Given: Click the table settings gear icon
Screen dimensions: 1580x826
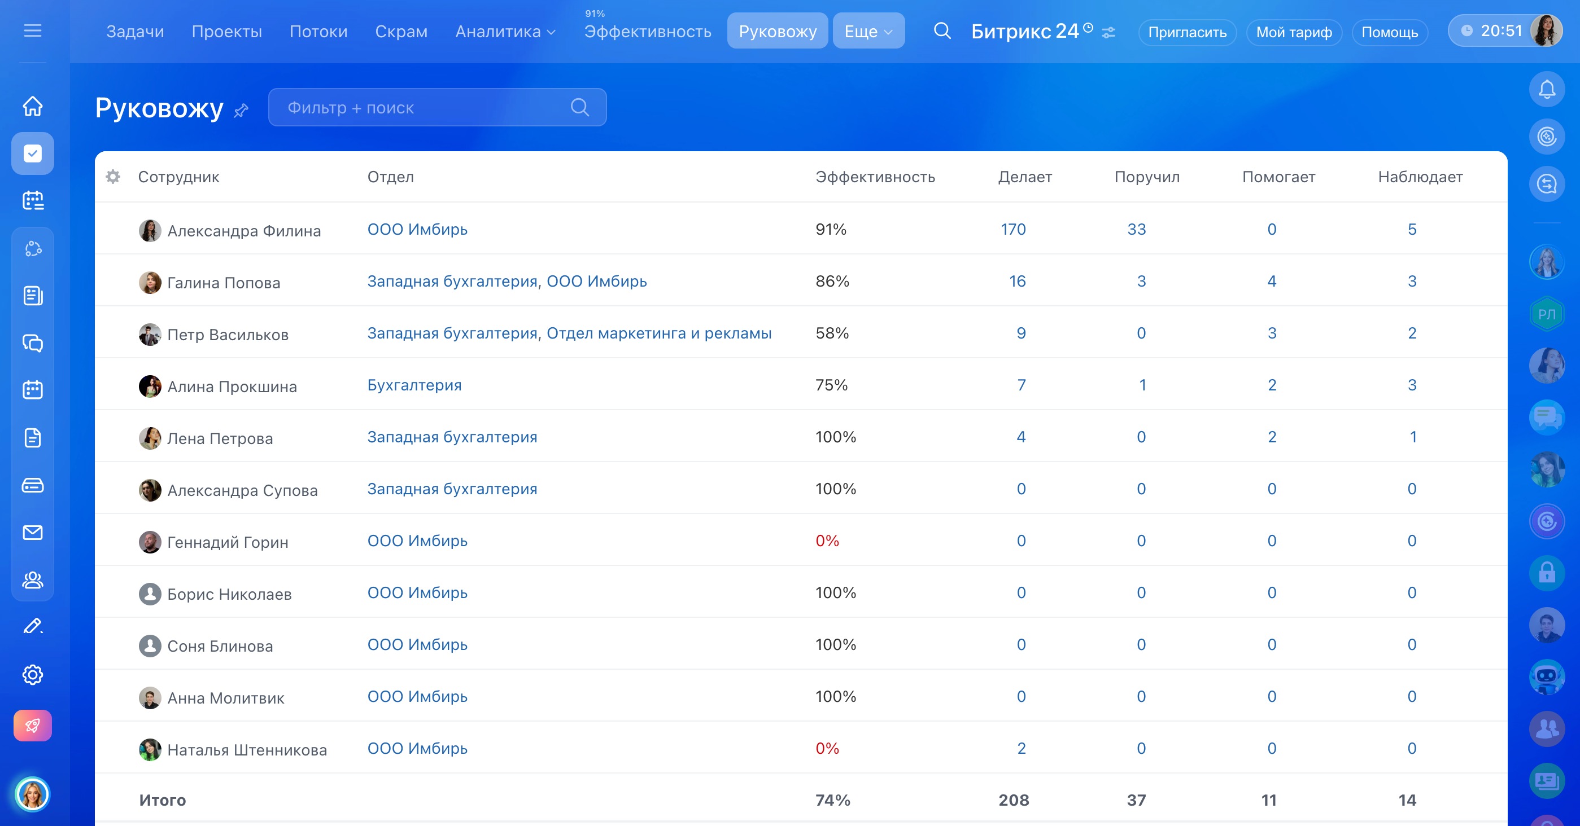Looking at the screenshot, I should click(113, 177).
